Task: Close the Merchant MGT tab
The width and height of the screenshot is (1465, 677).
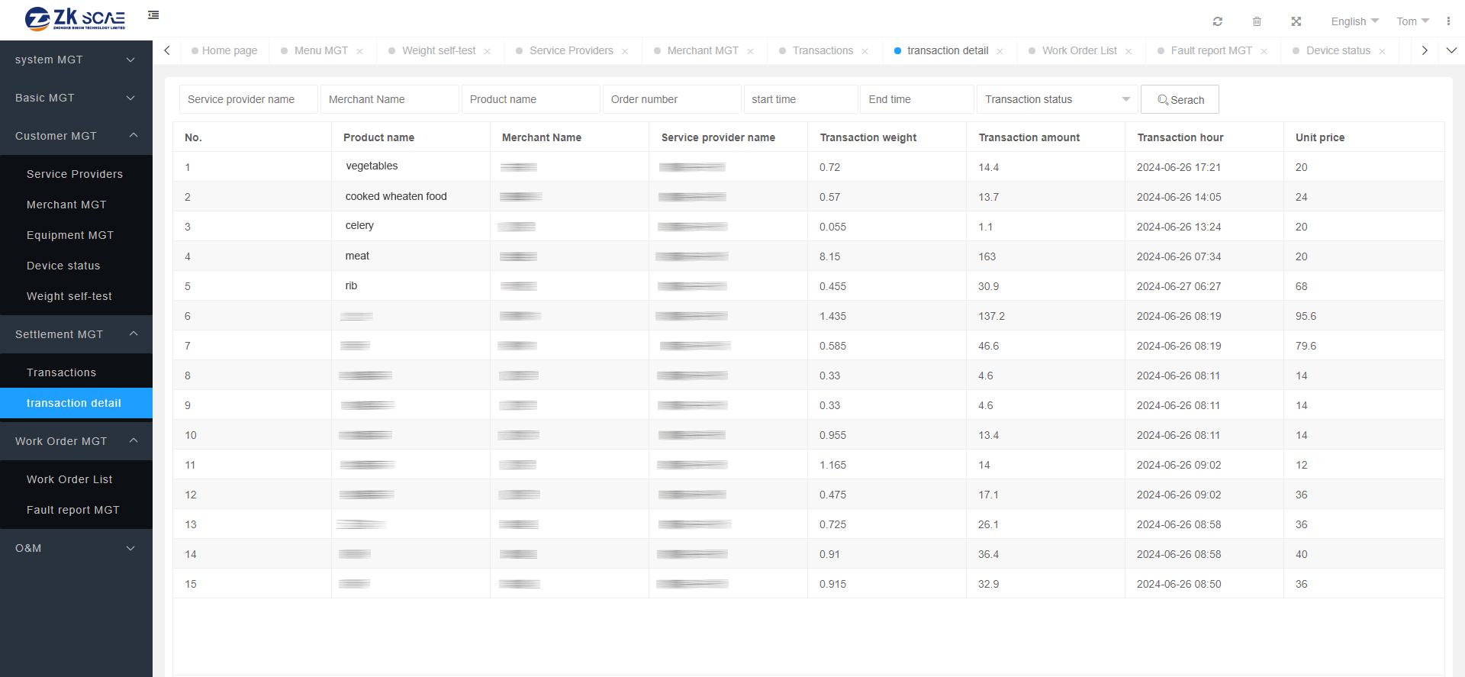Action: (x=750, y=51)
